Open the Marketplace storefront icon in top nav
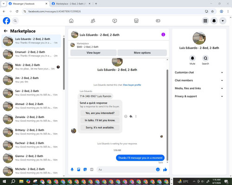This screenshot has height=185, width=232. [x=136, y=21]
